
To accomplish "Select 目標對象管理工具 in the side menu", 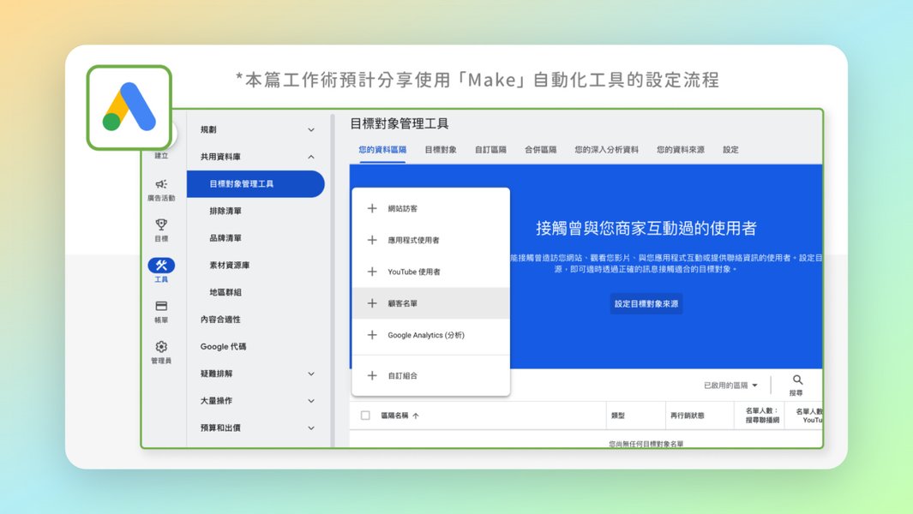I will (255, 184).
